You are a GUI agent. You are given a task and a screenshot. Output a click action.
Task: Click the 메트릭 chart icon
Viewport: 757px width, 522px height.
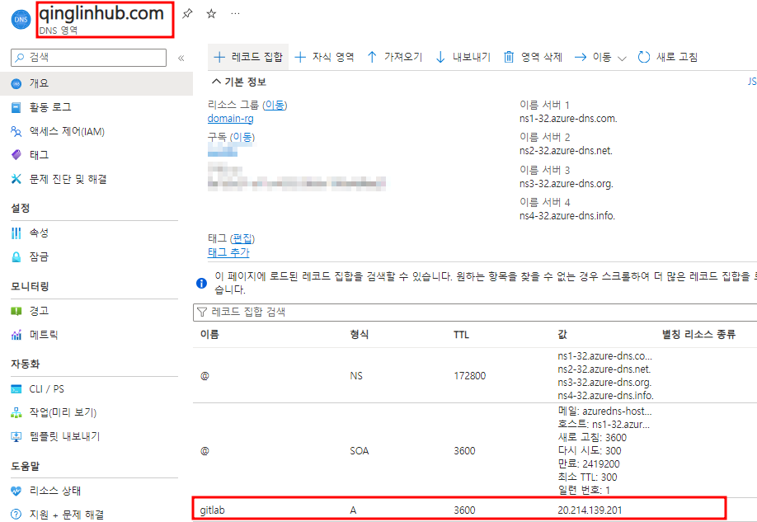pos(16,335)
